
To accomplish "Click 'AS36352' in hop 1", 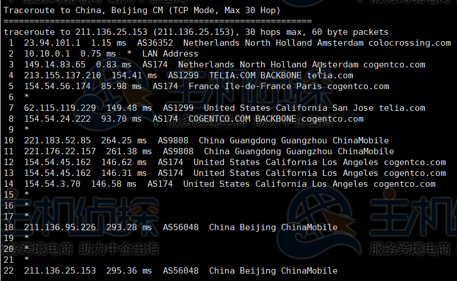I will (155, 43).
